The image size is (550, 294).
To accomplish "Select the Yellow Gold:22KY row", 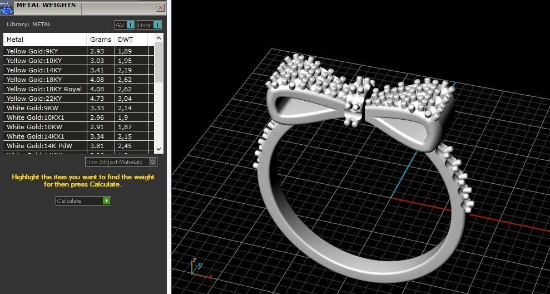I will pyautogui.click(x=78, y=99).
